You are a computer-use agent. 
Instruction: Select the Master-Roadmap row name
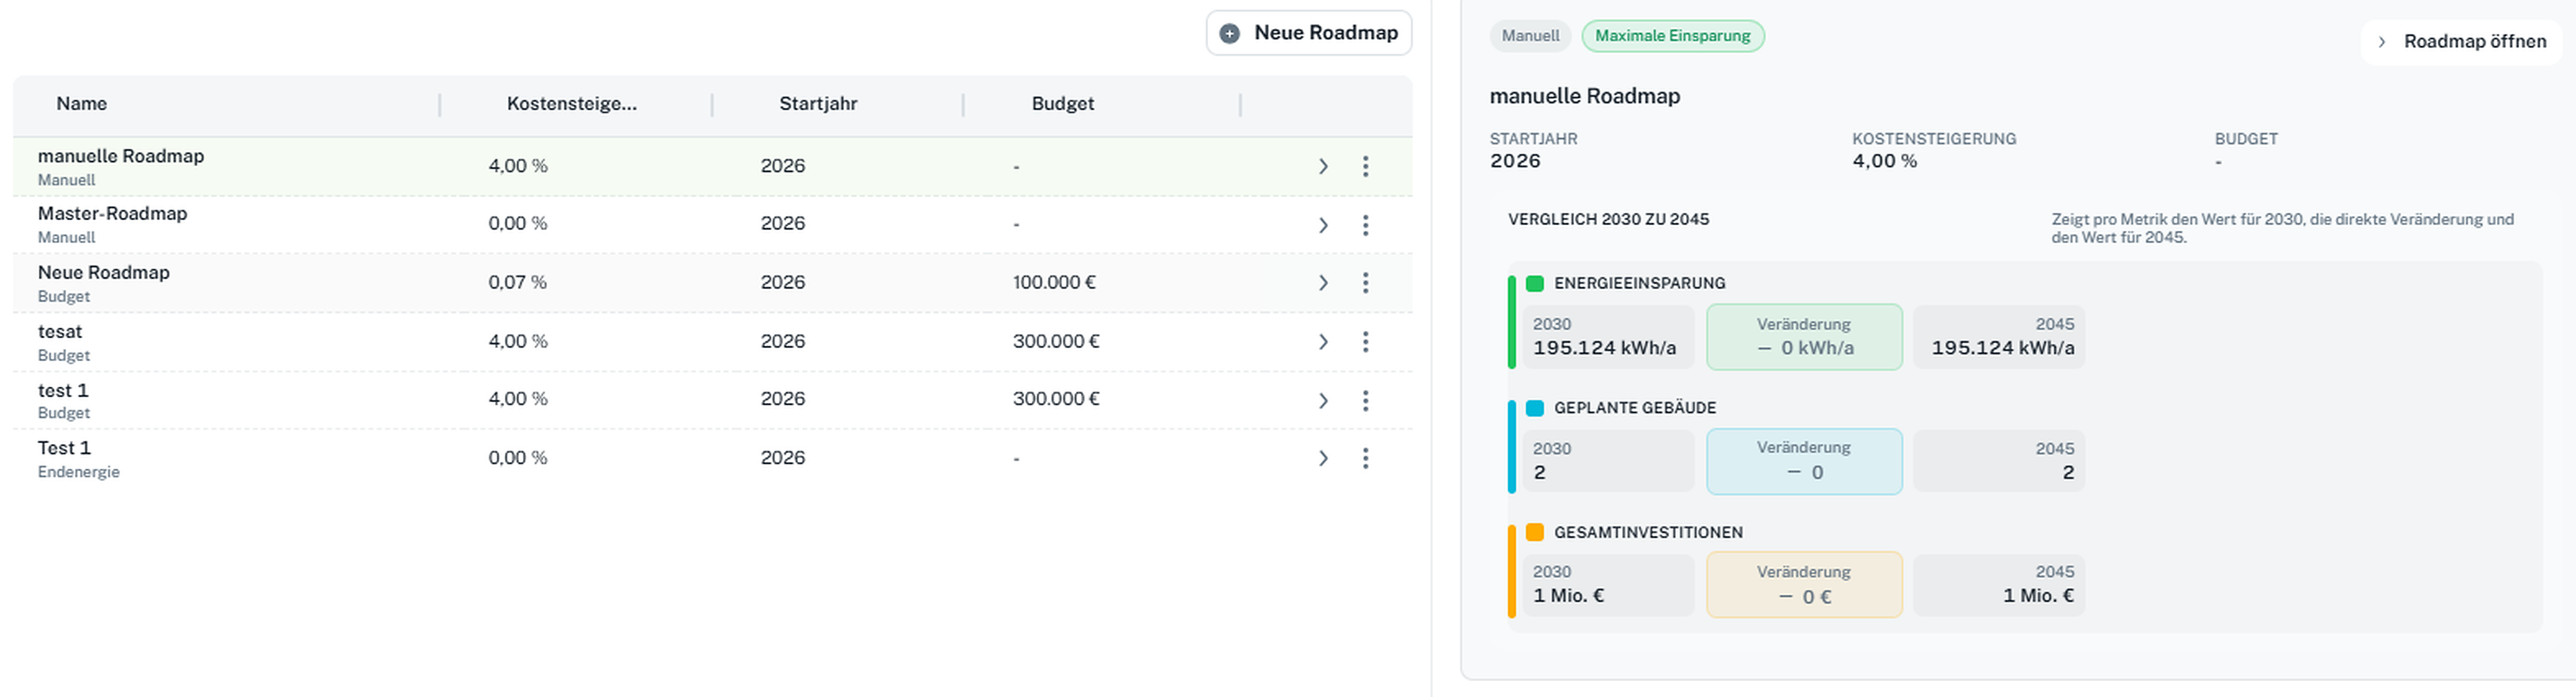tap(113, 213)
